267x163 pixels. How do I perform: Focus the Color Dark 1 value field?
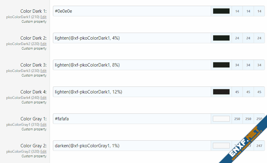click(132, 11)
